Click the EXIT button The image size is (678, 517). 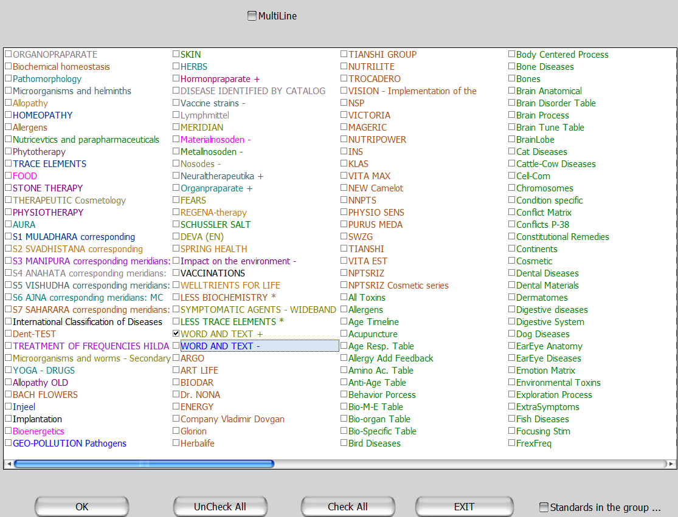coord(465,507)
